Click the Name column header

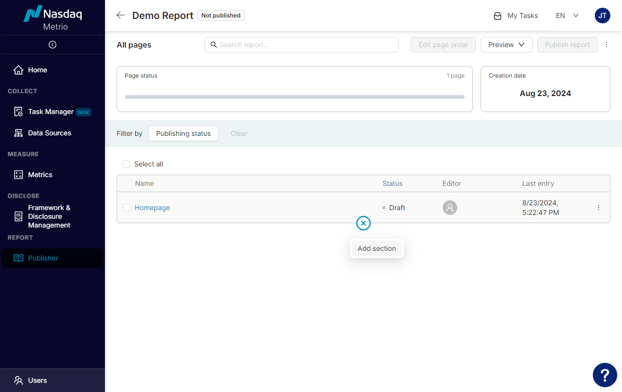144,183
